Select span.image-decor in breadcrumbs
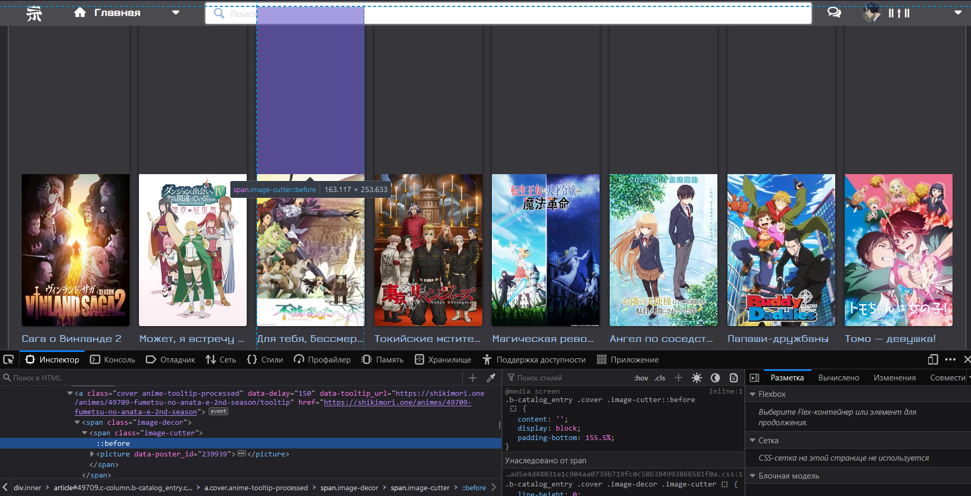 (x=349, y=488)
